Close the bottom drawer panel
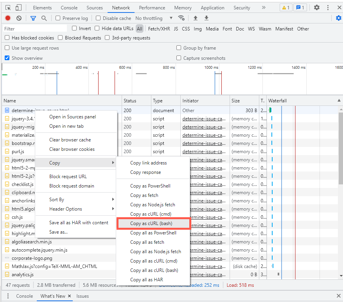 (x=339, y=296)
